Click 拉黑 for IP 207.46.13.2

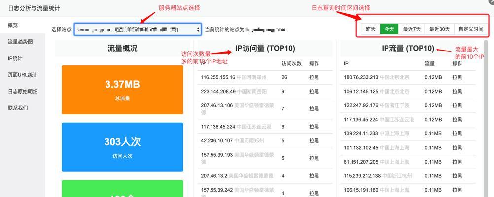(x=314, y=176)
